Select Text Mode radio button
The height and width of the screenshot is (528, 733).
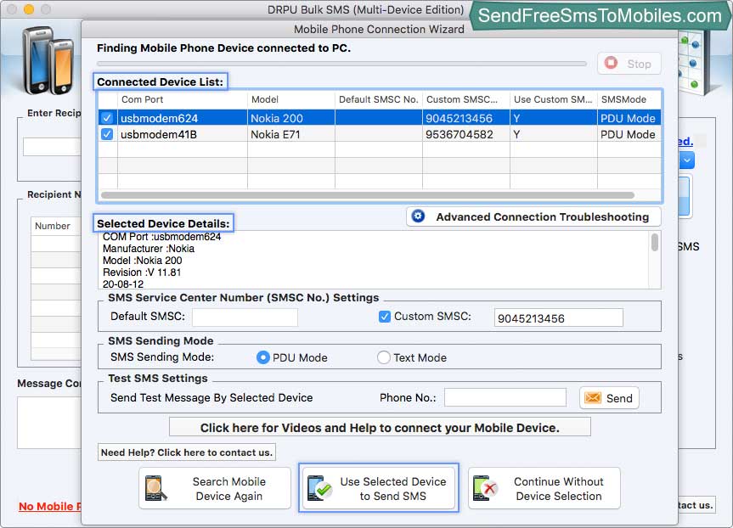pos(384,357)
